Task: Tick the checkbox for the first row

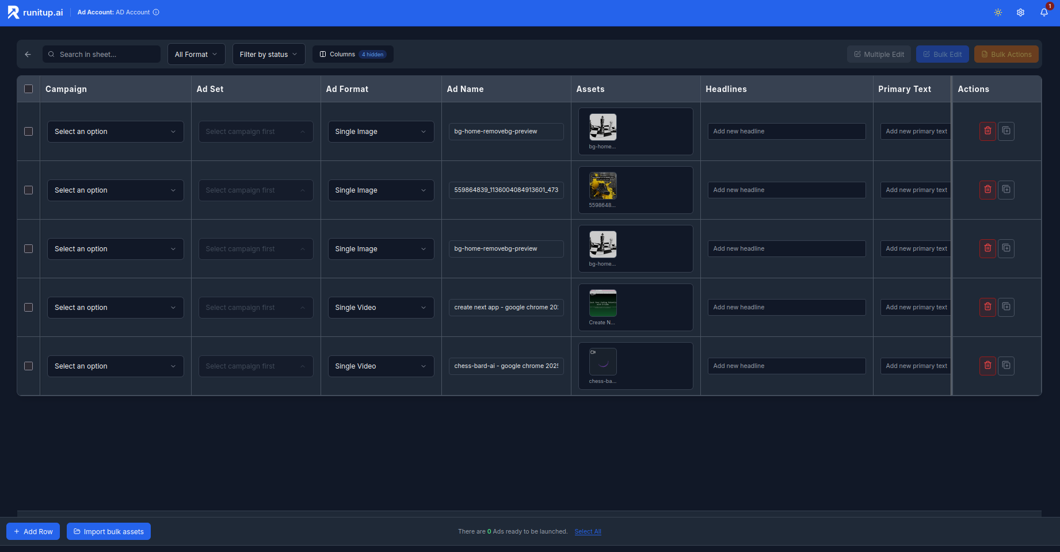Action: [x=28, y=132]
